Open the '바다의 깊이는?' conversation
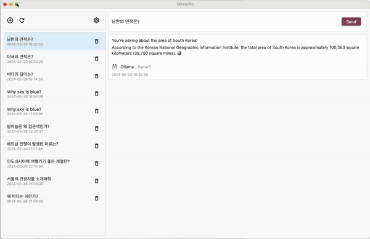The width and height of the screenshot is (370, 239). click(x=55, y=76)
